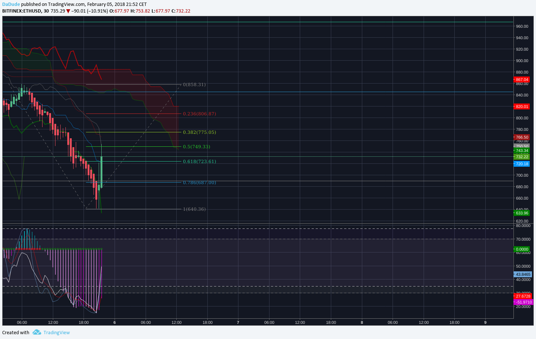This screenshot has height=339, width=536.
Task: Click the 80.0000 indicator axis label
Action: pos(523,226)
